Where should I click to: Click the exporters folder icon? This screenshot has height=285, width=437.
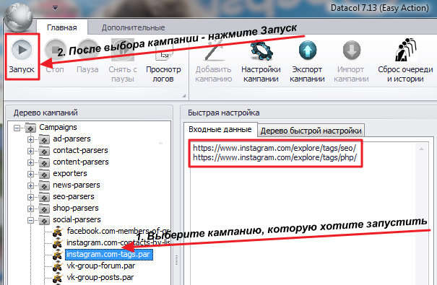click(x=44, y=174)
